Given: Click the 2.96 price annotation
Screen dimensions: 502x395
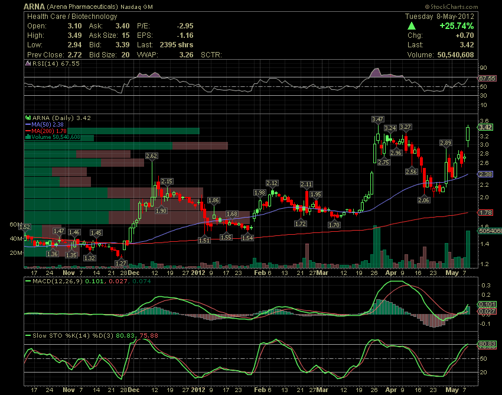Looking at the screenshot, I should tap(396, 153).
